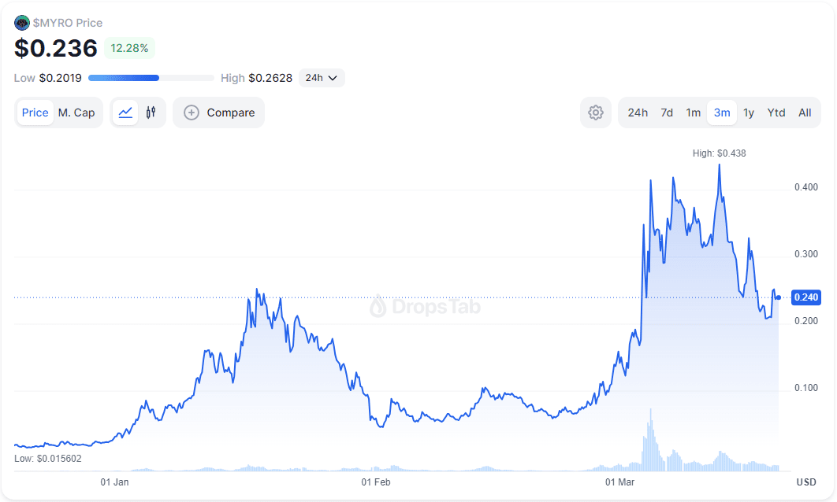Click the current price dot on chart
This screenshot has width=837, height=502.
point(778,297)
